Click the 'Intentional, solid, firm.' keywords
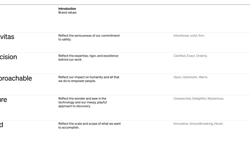Screen dimensions: 250x158 189,36
